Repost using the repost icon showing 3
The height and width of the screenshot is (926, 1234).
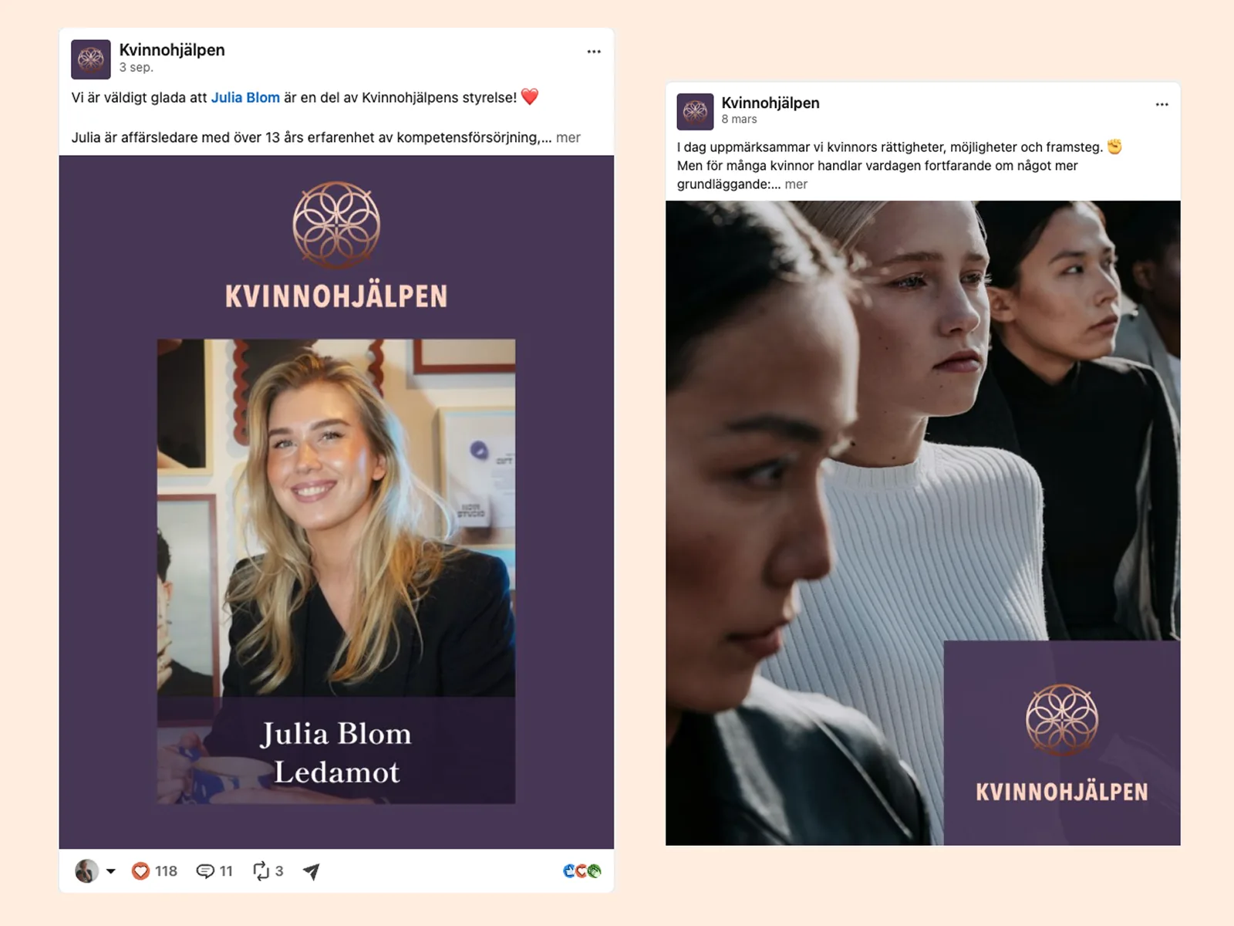tap(261, 871)
